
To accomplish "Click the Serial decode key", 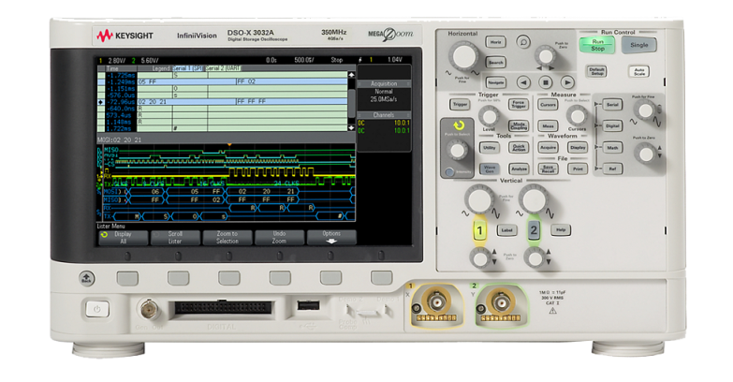I will [612, 105].
